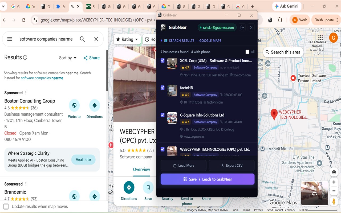Click Search this area on map
This screenshot has height=213, width=341.
[283, 52]
